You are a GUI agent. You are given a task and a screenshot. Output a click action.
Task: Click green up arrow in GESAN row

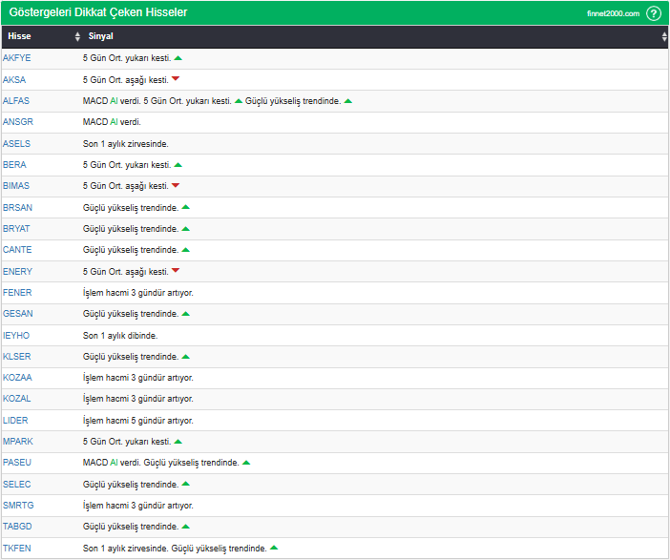(x=185, y=314)
